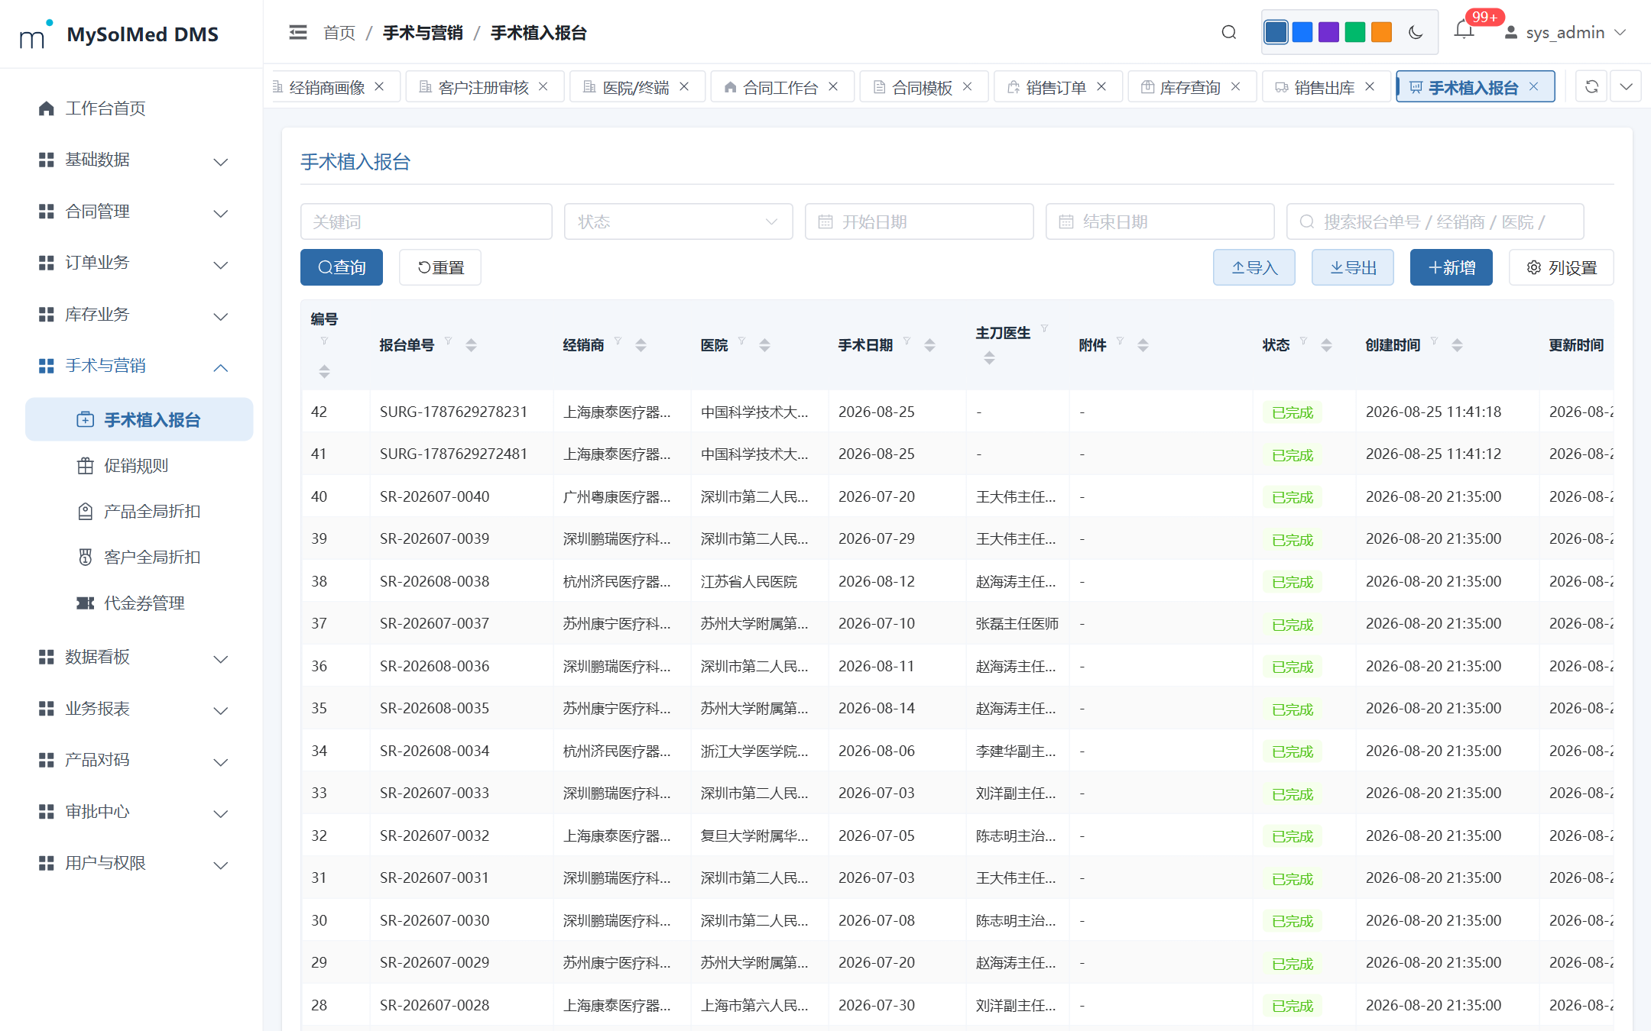This screenshot has width=1651, height=1031.
Task: Filter icon on 医院 column
Action: [741, 341]
